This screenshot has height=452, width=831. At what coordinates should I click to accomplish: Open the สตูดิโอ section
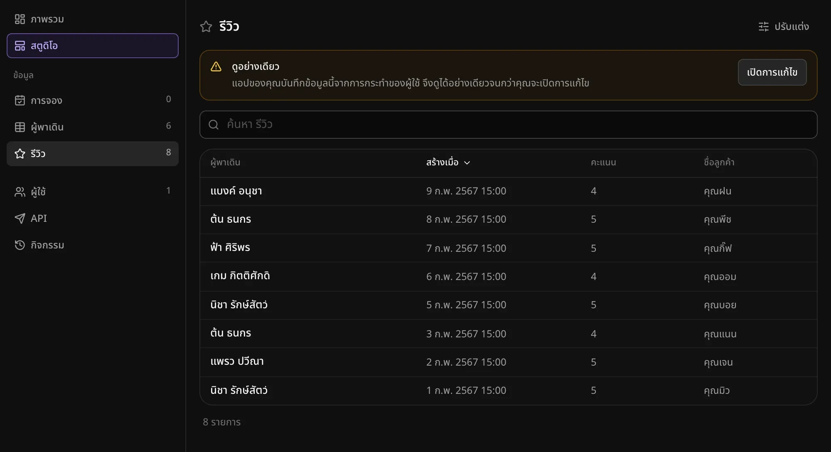point(93,46)
